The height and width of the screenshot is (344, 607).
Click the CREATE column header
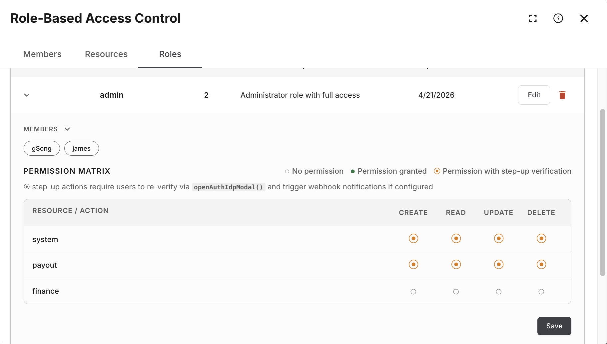click(x=413, y=213)
